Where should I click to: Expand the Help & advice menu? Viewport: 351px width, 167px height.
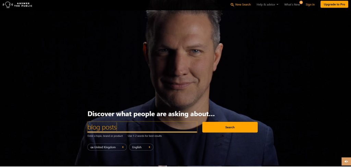click(267, 4)
